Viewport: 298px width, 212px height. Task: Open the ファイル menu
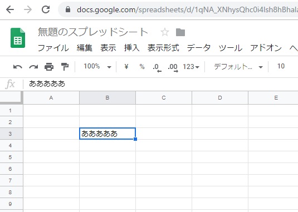[53, 48]
